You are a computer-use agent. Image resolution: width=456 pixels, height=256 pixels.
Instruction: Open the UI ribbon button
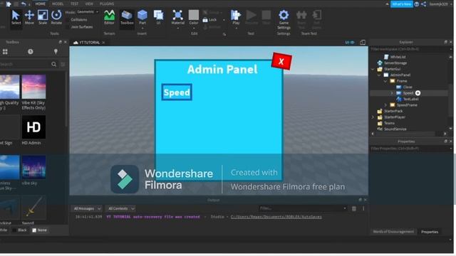158,17
